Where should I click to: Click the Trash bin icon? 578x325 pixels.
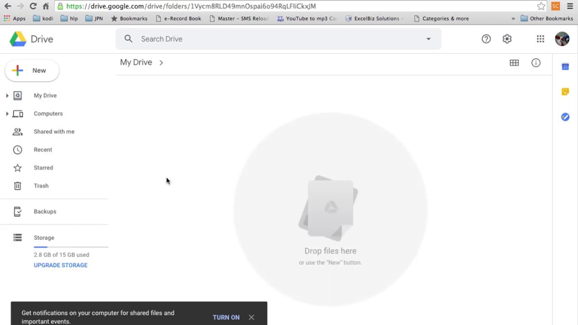click(x=18, y=186)
